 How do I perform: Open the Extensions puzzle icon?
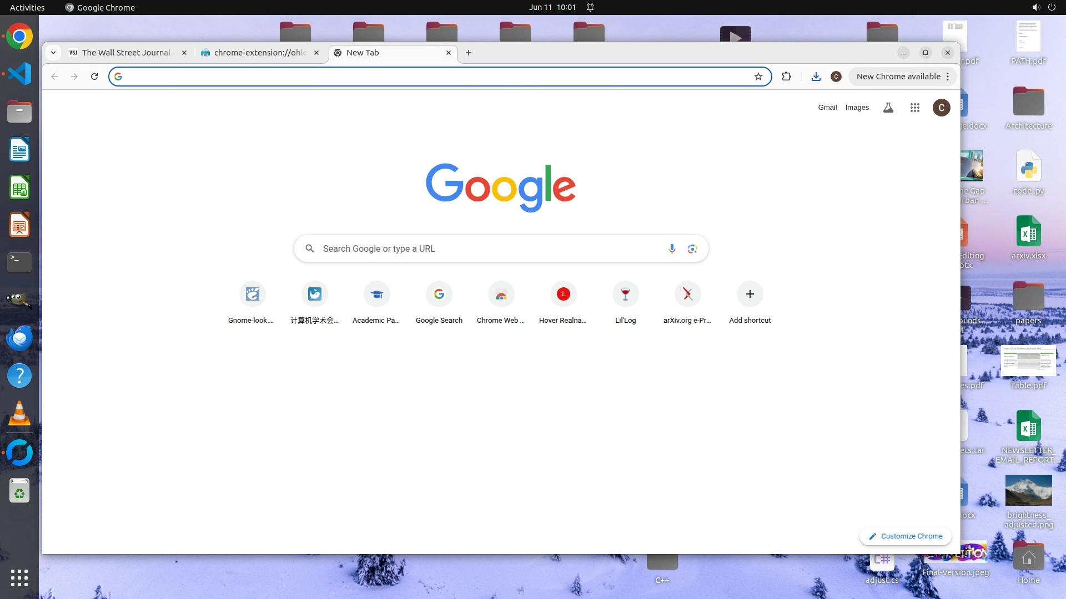(x=786, y=77)
